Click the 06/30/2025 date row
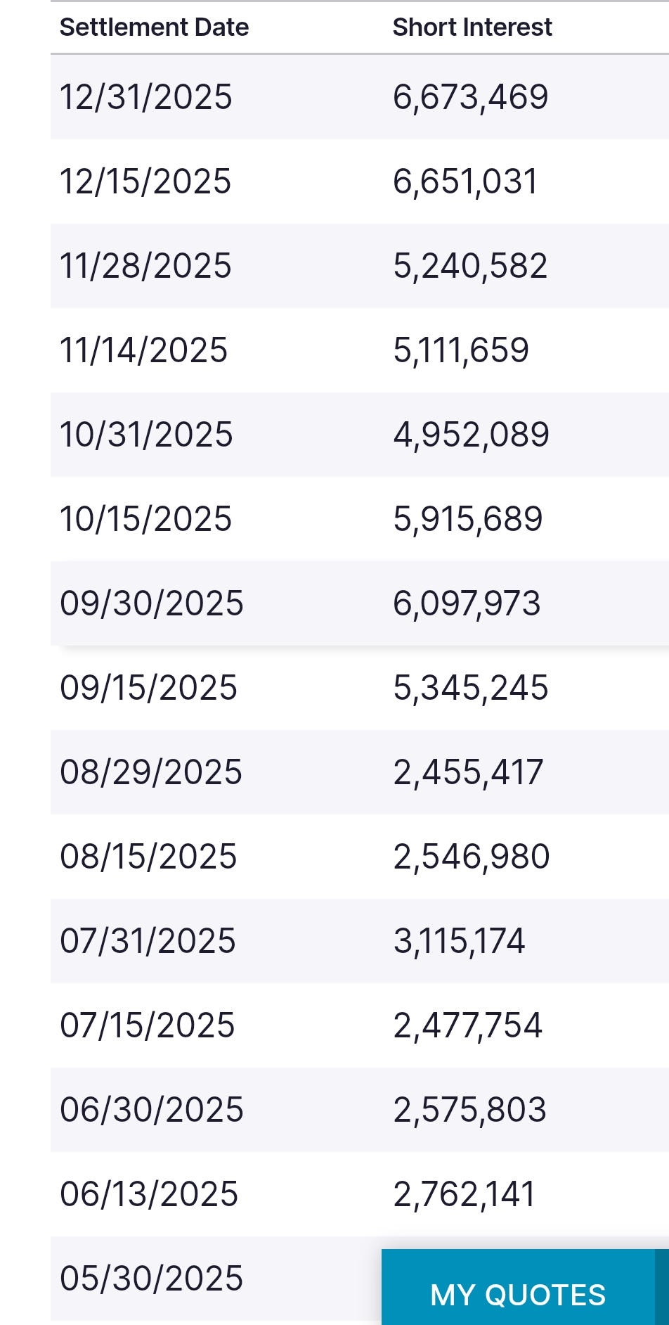This screenshot has width=669, height=1325. pyautogui.click(x=360, y=1110)
